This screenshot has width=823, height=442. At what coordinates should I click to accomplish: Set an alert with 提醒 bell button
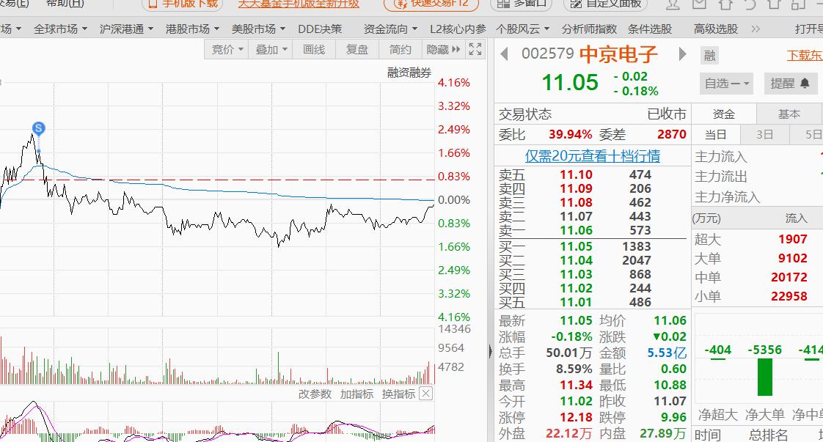pos(790,84)
